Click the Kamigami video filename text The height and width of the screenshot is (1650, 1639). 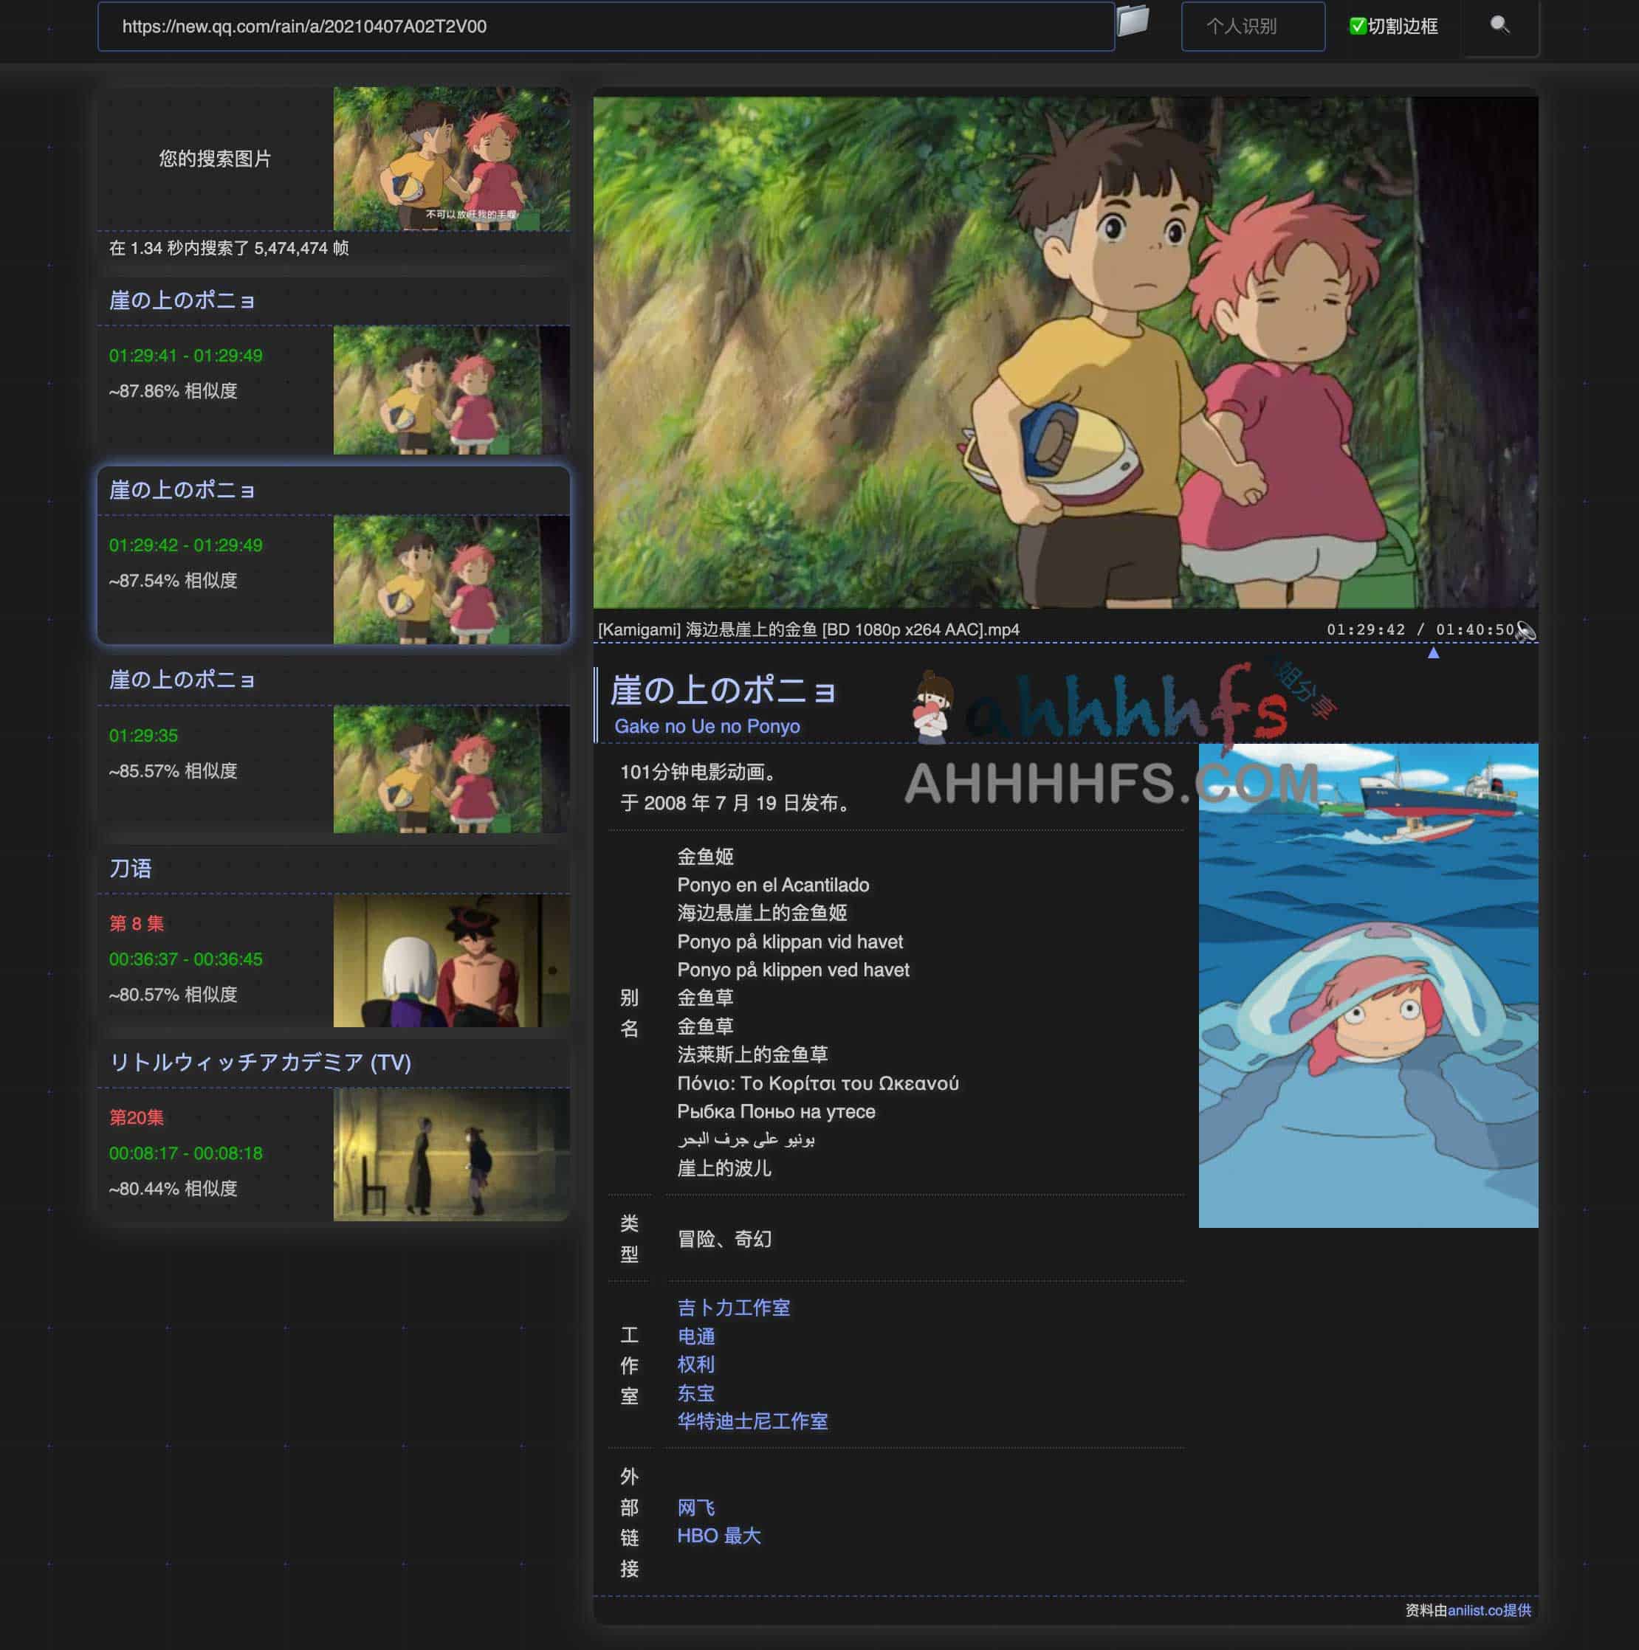coord(808,630)
